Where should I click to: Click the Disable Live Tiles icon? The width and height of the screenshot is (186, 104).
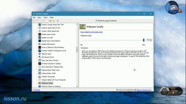[40, 38]
